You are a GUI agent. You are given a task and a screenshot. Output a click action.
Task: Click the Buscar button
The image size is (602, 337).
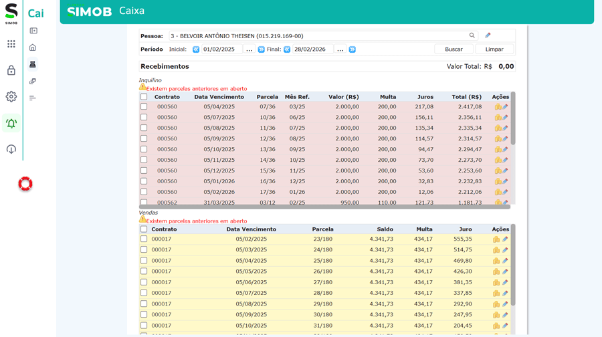(x=454, y=49)
